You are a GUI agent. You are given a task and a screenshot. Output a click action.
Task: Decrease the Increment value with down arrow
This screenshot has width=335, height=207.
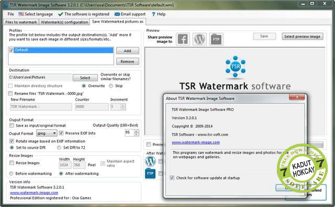coord(123,108)
